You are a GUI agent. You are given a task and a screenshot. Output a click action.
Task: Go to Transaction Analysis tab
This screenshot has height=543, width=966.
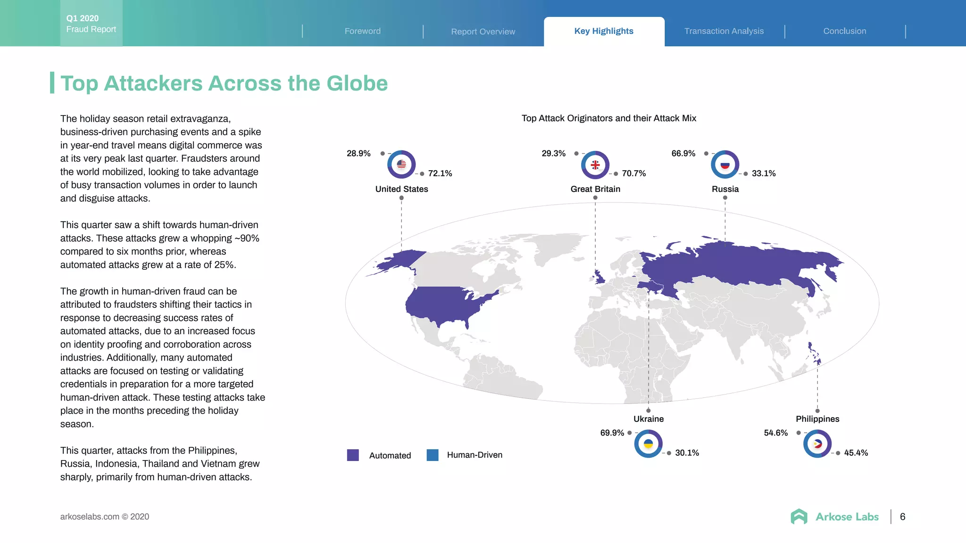(x=724, y=31)
